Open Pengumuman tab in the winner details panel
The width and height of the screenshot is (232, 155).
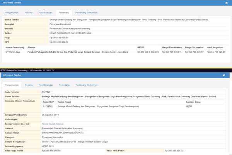11,12
